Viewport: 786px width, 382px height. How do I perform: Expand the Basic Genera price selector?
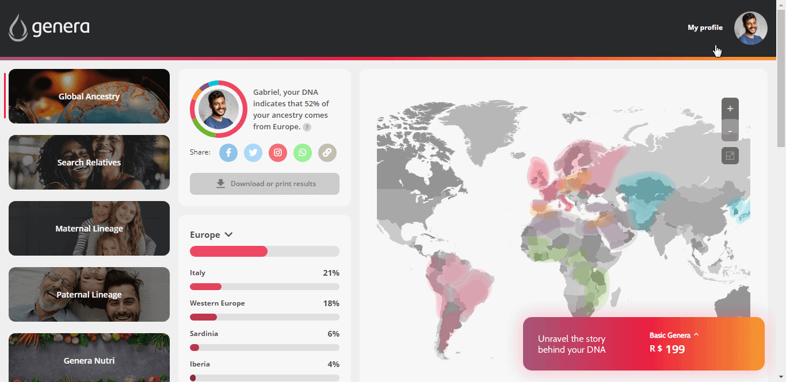[x=674, y=335]
